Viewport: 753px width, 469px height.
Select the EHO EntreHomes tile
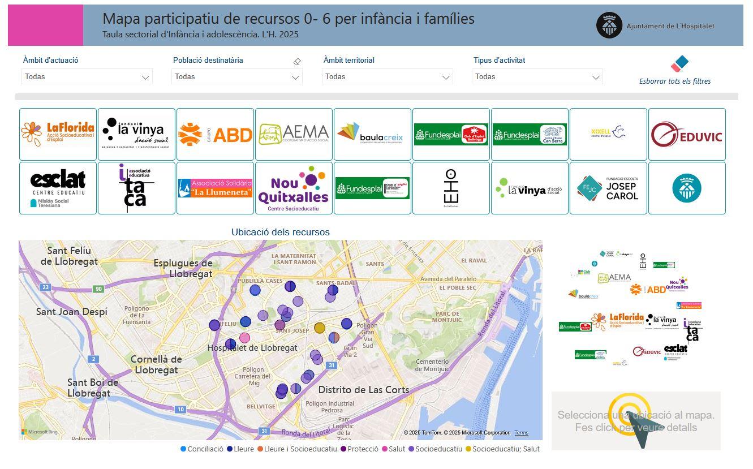[451, 188]
